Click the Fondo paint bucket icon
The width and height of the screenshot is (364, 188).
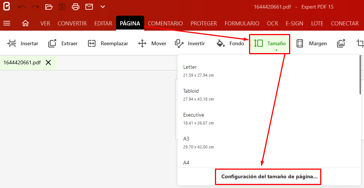[221, 43]
